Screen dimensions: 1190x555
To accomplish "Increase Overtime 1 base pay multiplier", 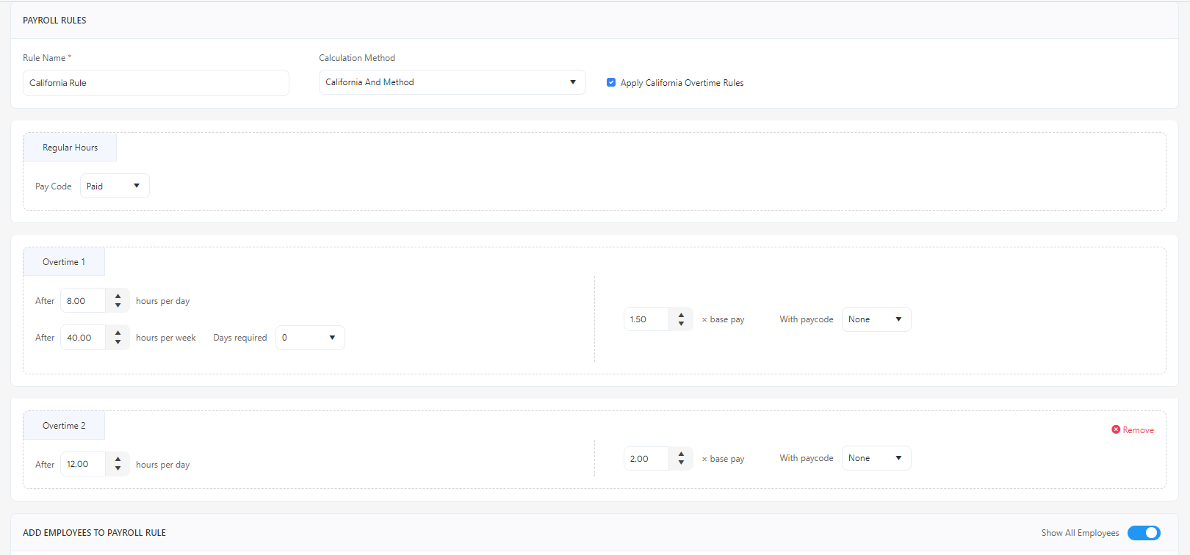I will [x=681, y=315].
